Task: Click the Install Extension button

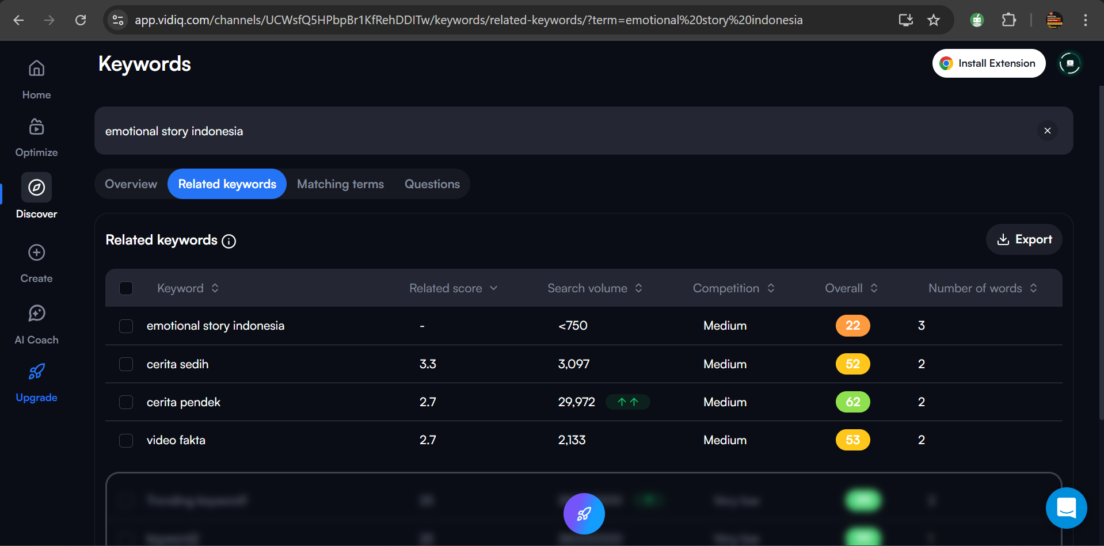Action: coord(988,63)
